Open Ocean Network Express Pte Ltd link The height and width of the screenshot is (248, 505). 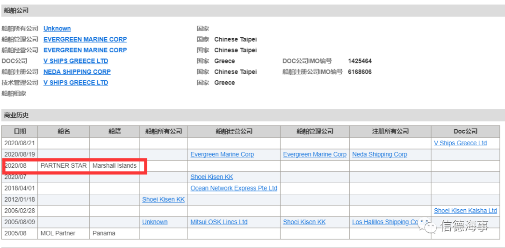233,188
